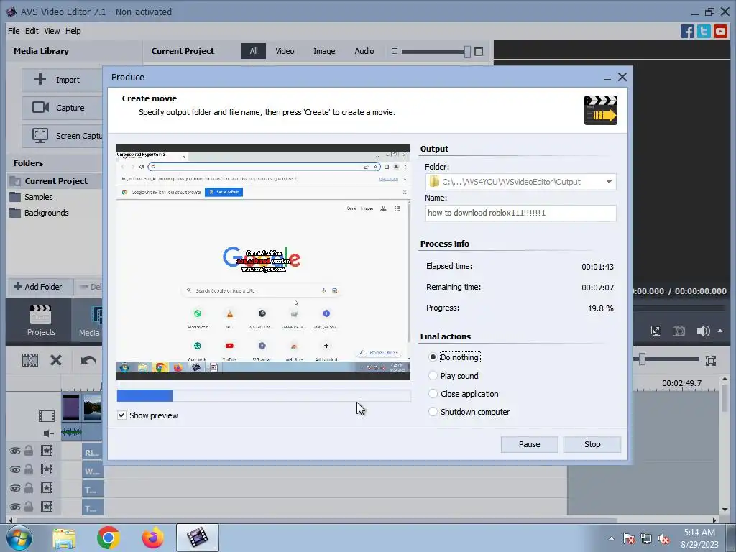Switch to the Image filter tab
The width and height of the screenshot is (736, 552).
coord(324,51)
